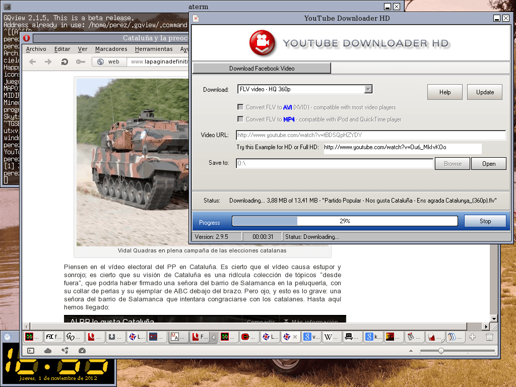Screen dimensions: 516x387
Task: Click the YouTube Downloader HD camera logo
Action: [262, 43]
